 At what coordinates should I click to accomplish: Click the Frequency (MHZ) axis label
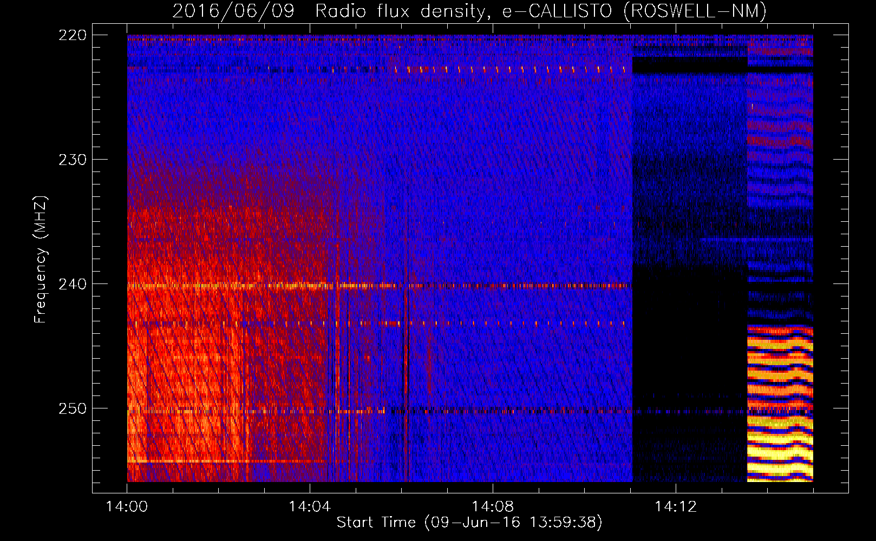click(41, 259)
